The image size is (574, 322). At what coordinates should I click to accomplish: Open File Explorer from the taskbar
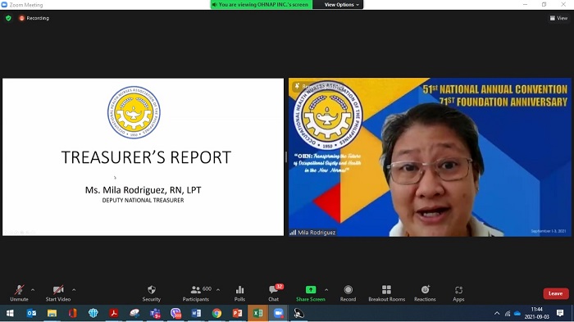tap(52, 313)
